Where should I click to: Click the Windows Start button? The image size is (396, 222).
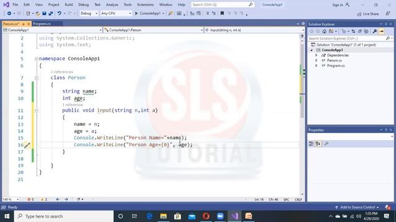[7, 216]
